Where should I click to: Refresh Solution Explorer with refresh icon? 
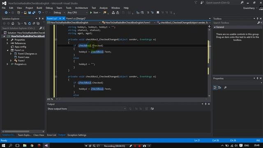(30, 23)
